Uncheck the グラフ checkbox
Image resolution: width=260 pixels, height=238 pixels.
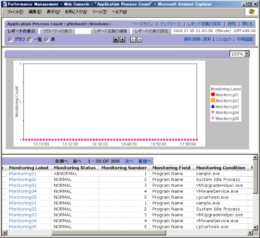click(10, 40)
